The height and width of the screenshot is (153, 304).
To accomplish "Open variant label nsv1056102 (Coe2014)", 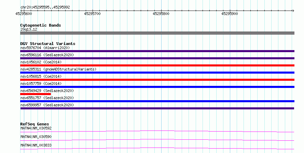I will point(41,62).
